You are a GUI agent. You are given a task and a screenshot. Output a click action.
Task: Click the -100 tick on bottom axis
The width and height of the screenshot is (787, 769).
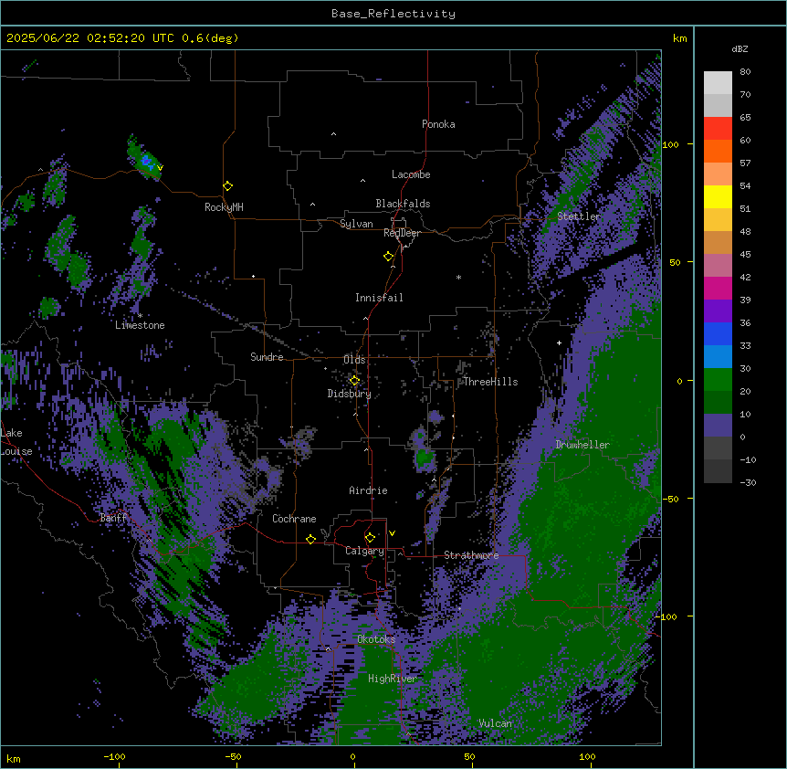[x=114, y=756]
